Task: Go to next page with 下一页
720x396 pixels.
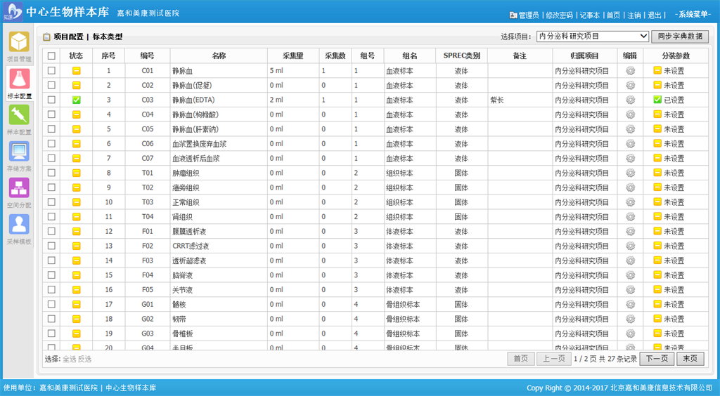Action: pos(656,359)
